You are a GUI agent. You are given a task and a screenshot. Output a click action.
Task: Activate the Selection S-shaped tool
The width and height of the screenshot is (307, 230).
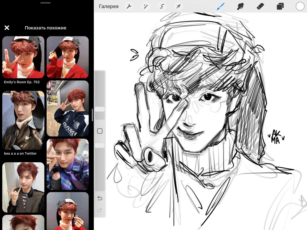162,6
